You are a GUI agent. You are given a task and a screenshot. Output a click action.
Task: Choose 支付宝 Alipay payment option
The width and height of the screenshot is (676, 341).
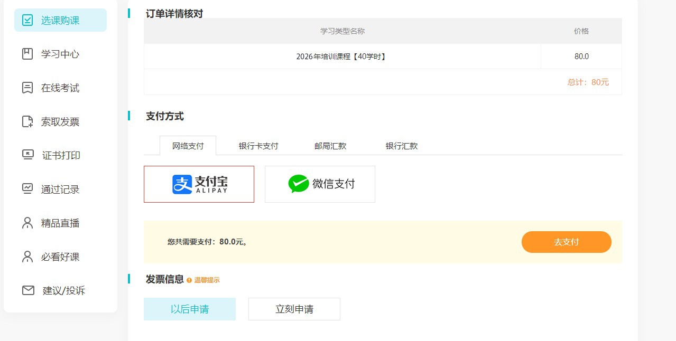pyautogui.click(x=199, y=184)
